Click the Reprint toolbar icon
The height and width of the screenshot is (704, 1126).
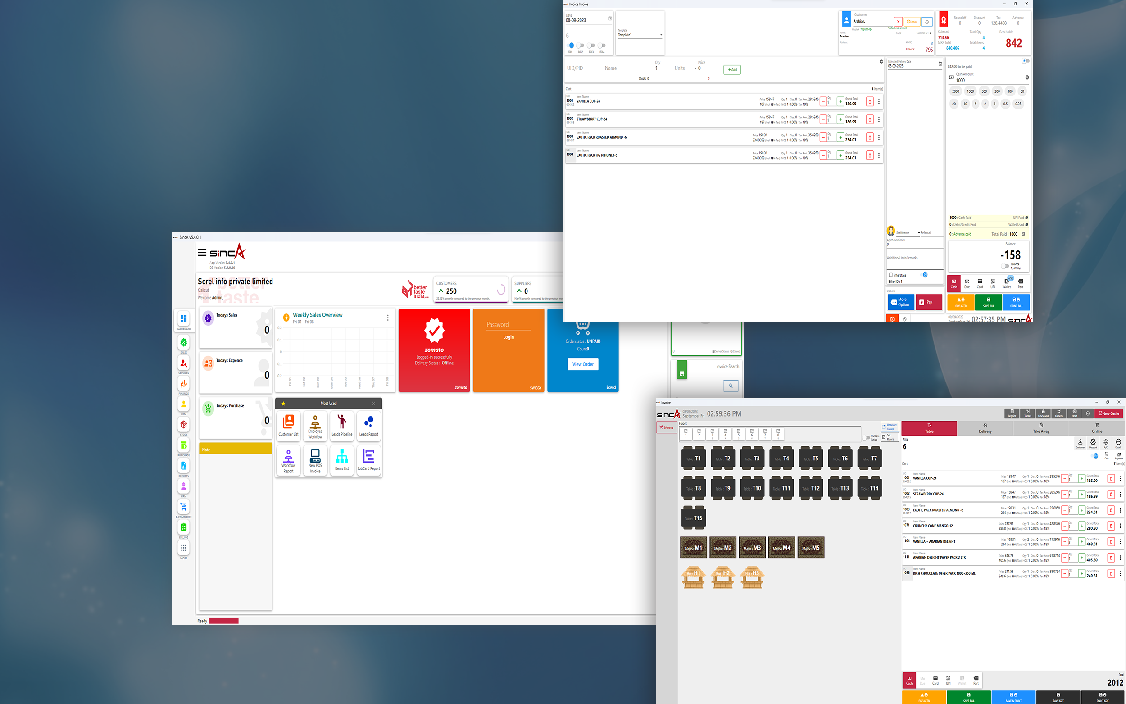1012,413
